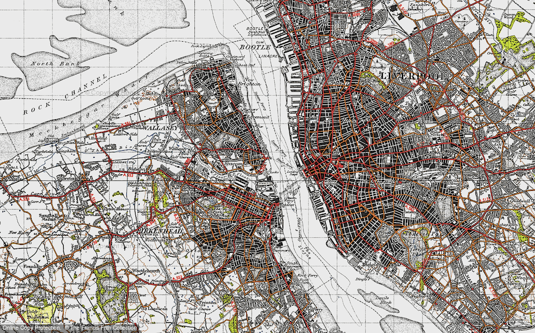This screenshot has width=535, height=333.
Task: Click the Wallasey Pool label
Action: pos(179,151)
